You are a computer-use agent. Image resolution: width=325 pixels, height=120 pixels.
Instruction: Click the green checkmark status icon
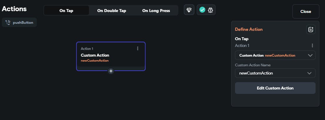(202, 10)
